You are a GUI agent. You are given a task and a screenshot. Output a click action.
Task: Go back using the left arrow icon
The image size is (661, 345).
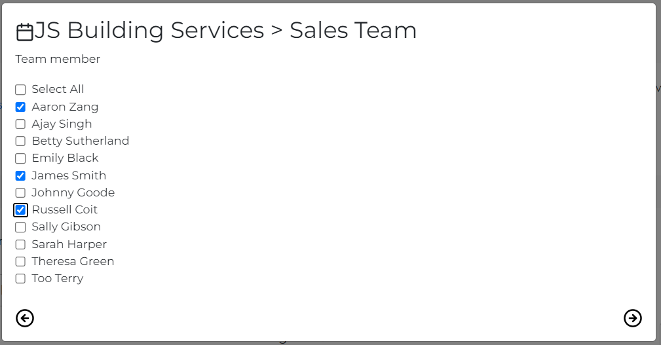coord(25,318)
